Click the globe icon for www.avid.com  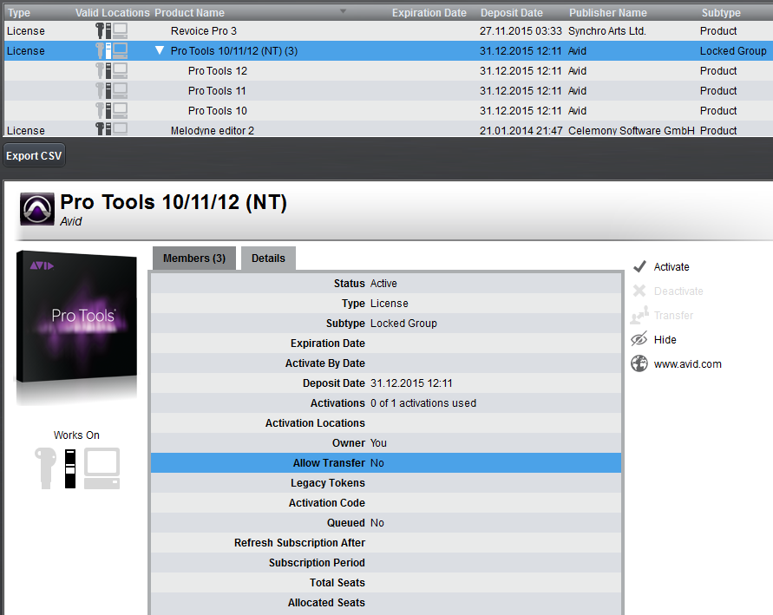pyautogui.click(x=639, y=363)
